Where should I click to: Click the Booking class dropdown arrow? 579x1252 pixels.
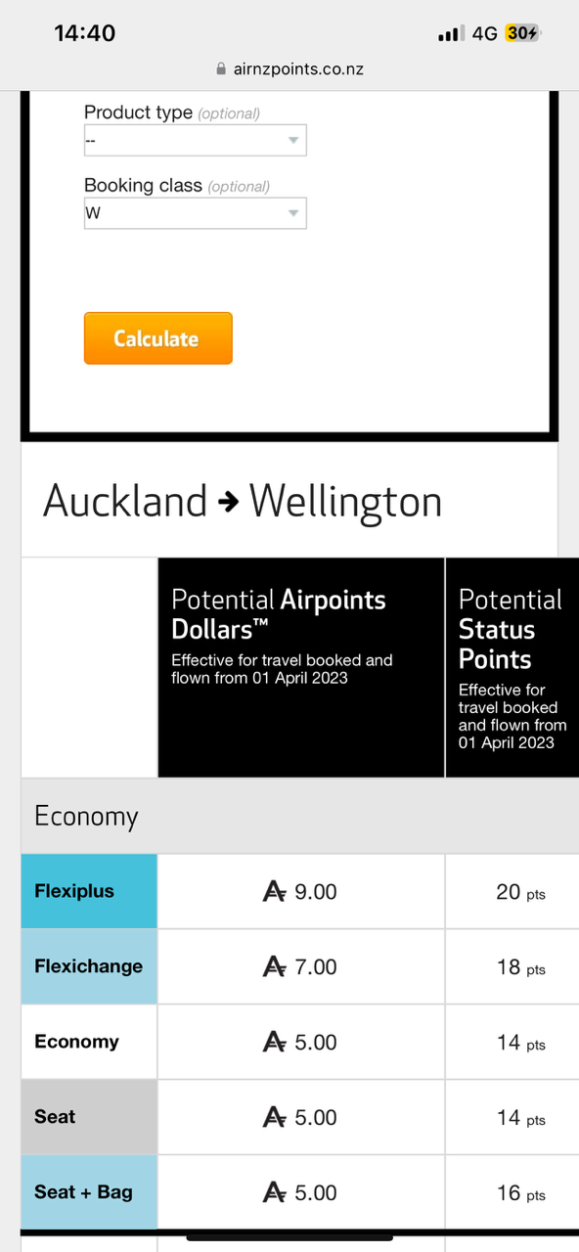click(x=292, y=213)
